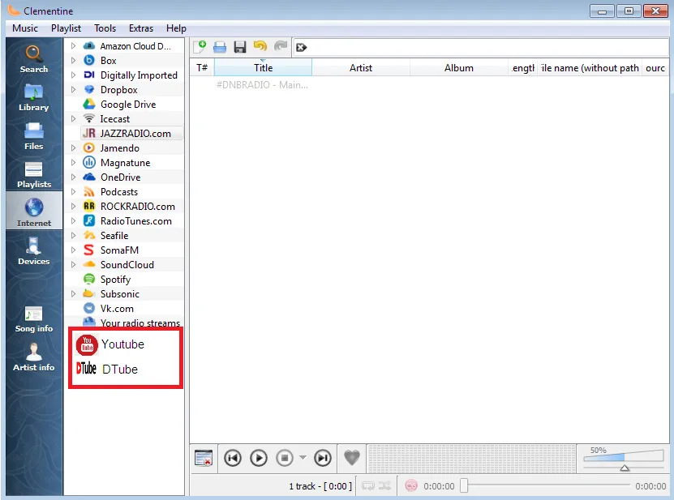The height and width of the screenshot is (500, 674).
Task: Click the T# column header
Action: [202, 68]
